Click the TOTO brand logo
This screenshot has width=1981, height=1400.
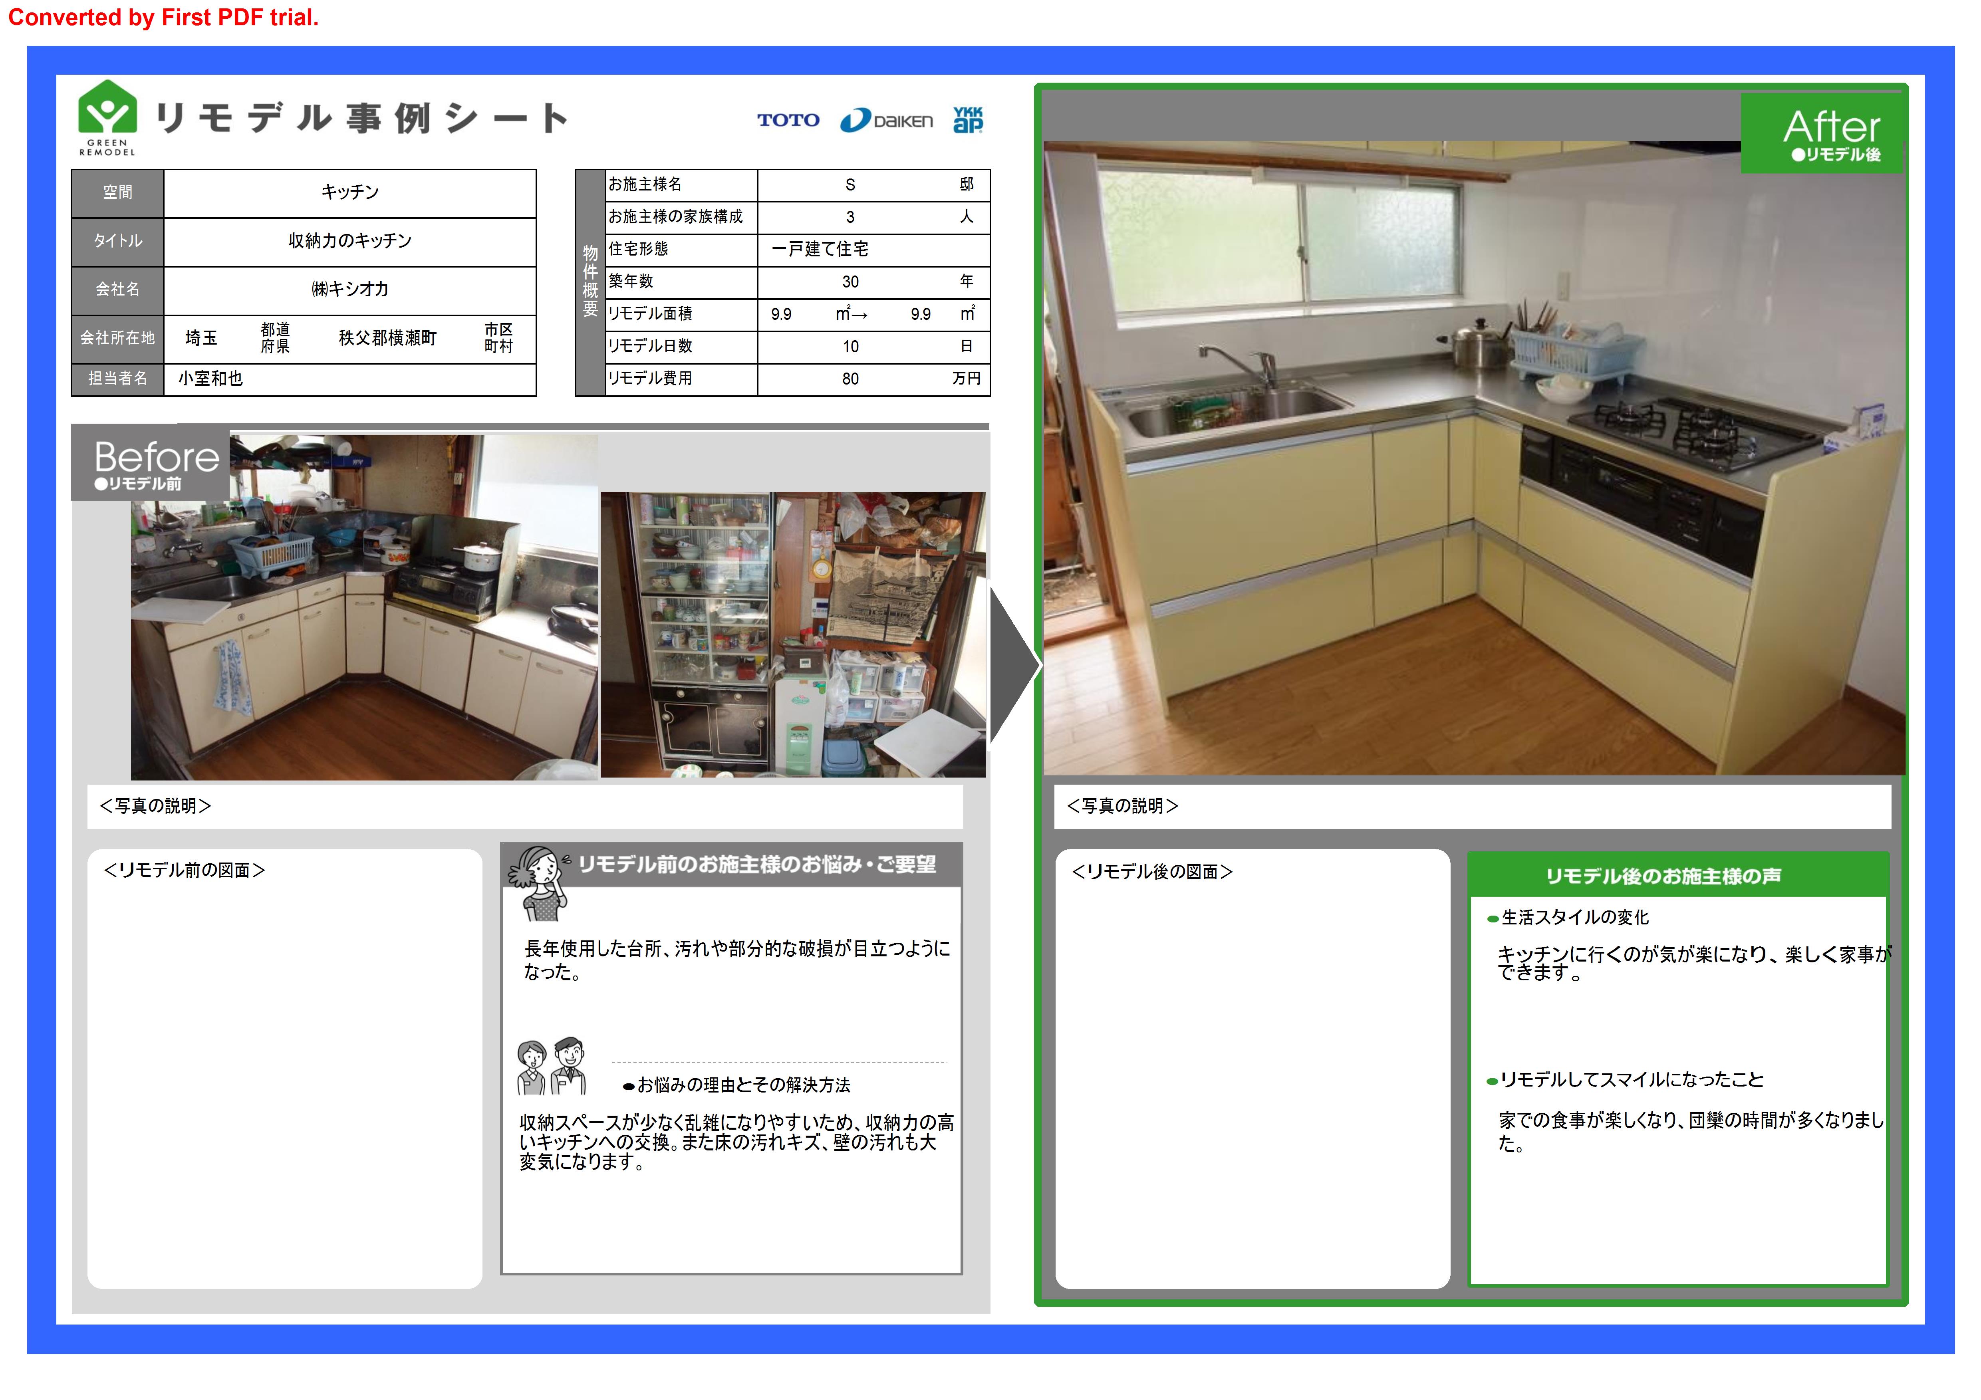pos(788,120)
